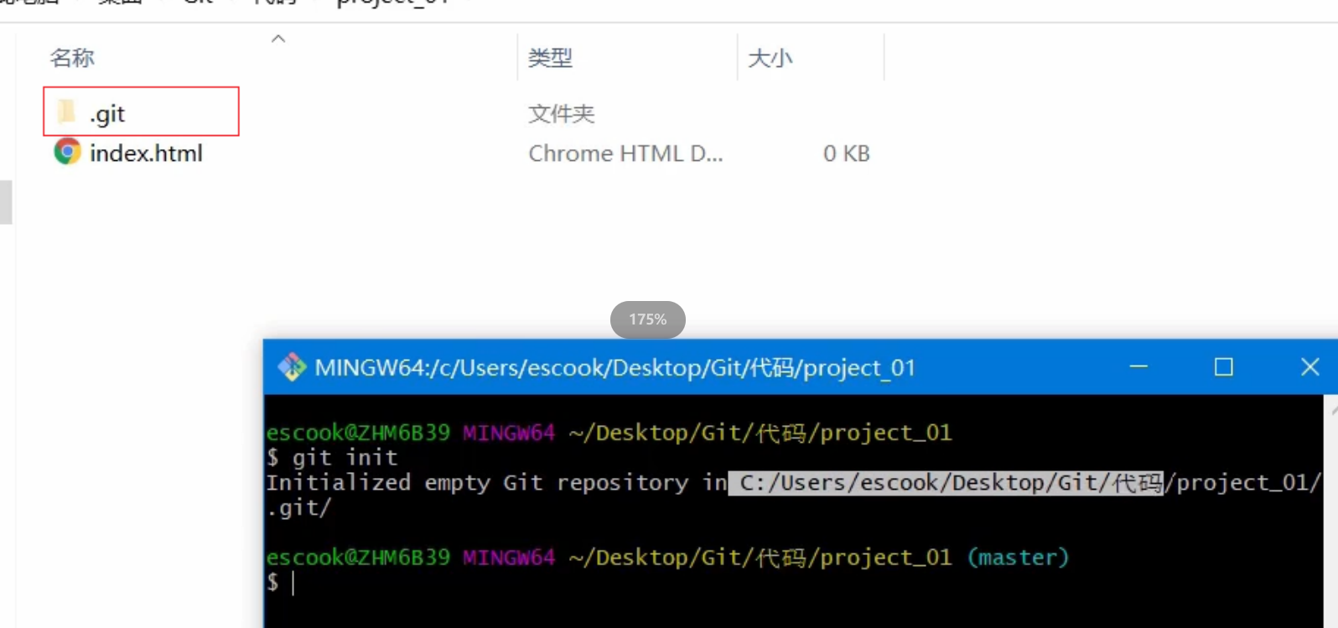Click the terminal scrollbar up arrow
1338x628 pixels.
pyautogui.click(x=1333, y=409)
